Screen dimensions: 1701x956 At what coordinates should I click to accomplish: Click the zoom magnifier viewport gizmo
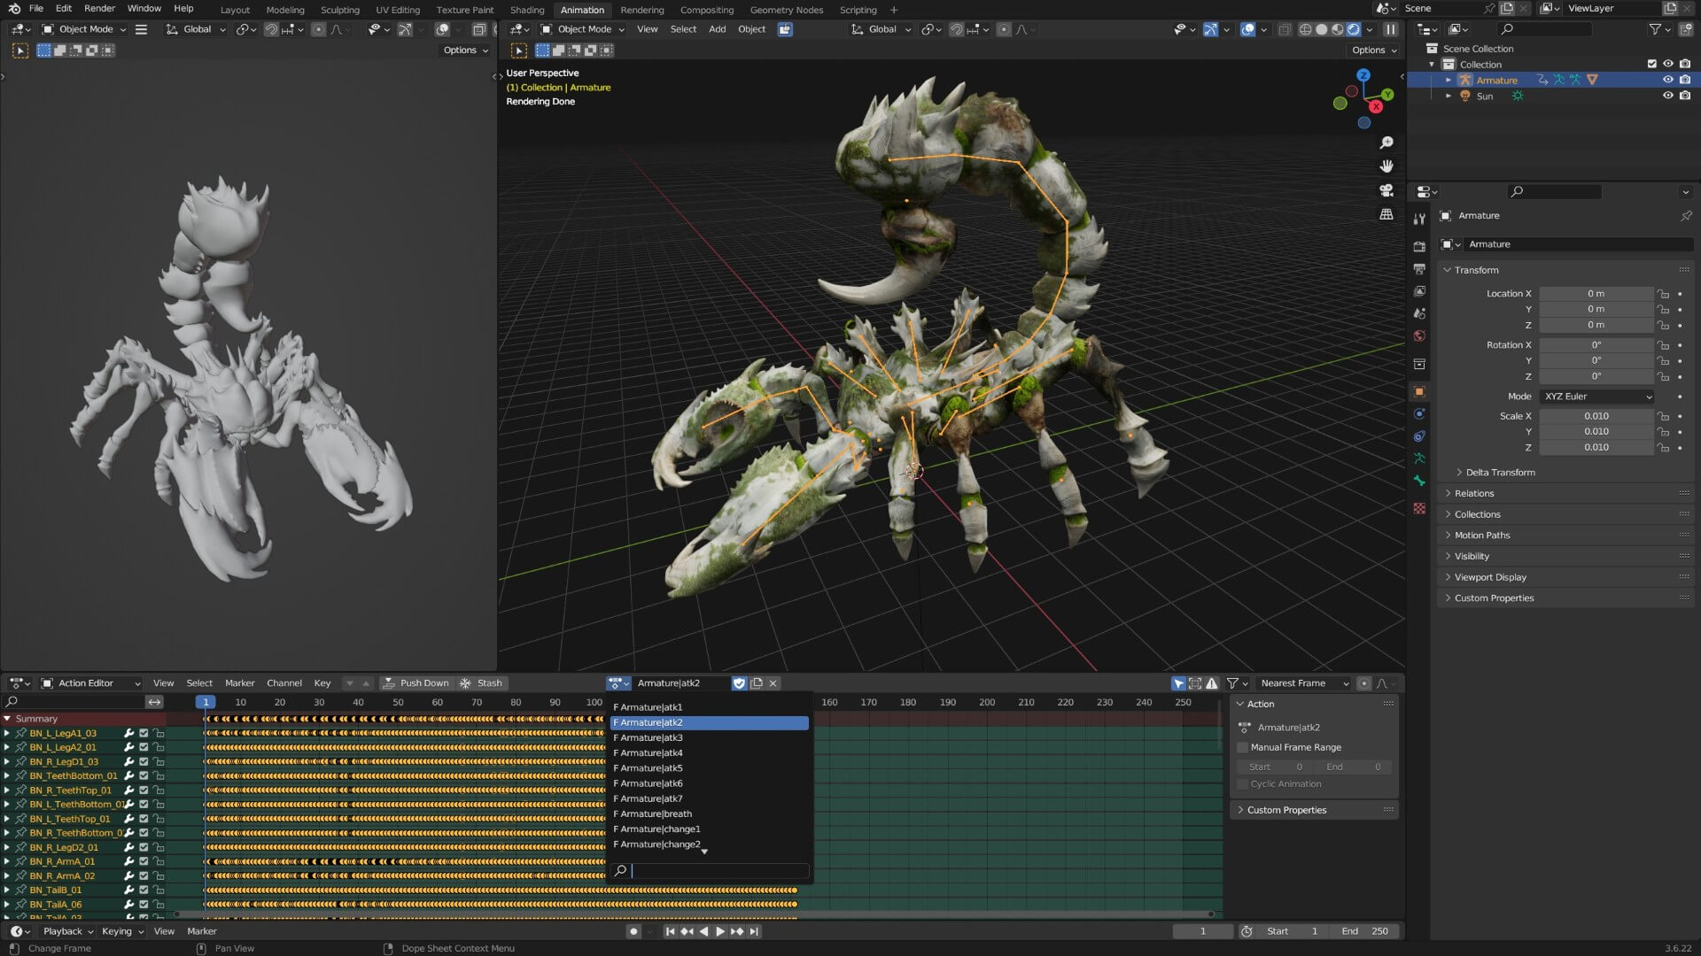click(x=1386, y=143)
